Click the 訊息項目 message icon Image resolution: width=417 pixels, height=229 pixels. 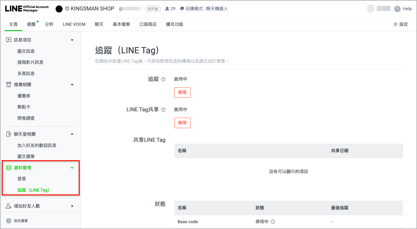(9, 40)
